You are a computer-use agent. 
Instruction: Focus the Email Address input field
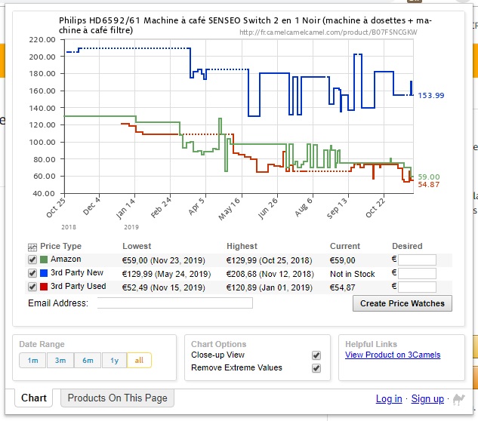(175, 303)
